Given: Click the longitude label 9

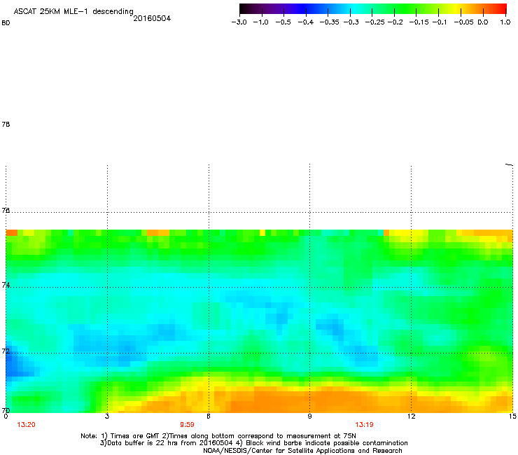Looking at the screenshot, I should point(309,416).
